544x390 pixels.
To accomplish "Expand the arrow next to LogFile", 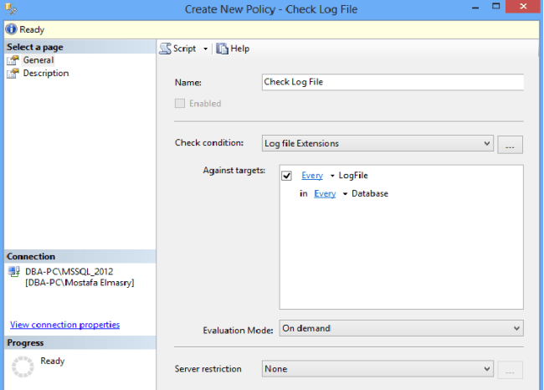I will (x=332, y=176).
